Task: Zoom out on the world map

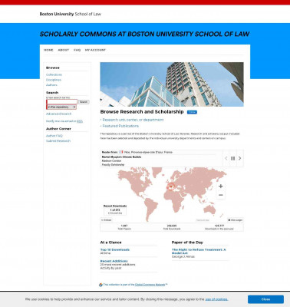Action: click(221, 195)
